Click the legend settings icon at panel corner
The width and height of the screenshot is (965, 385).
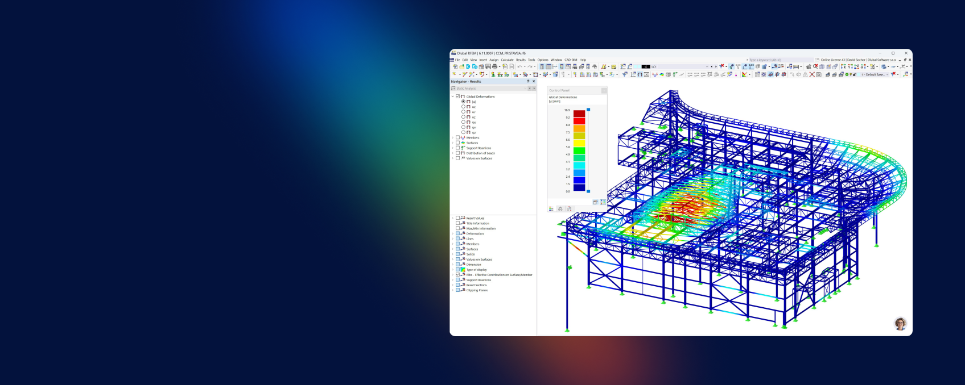pos(603,202)
